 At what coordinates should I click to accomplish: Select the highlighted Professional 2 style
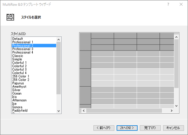(x=34, y=46)
